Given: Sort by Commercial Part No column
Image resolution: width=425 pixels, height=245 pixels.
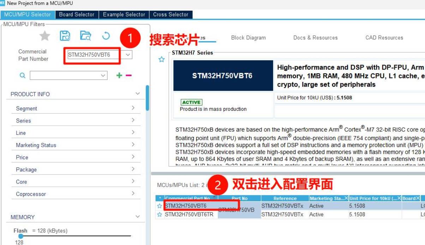Looking at the screenshot, I should click(x=191, y=198).
